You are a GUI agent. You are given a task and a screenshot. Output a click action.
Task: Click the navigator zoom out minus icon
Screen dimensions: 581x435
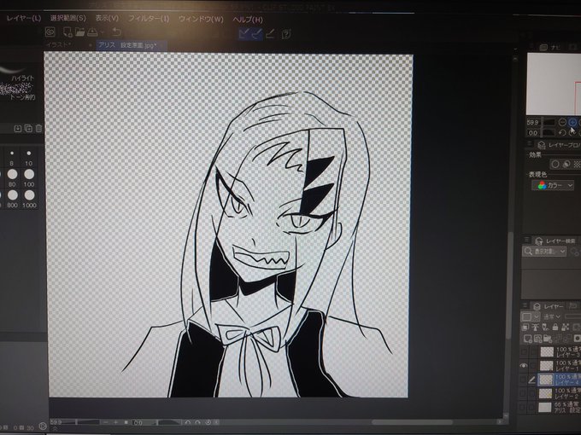pyautogui.click(x=562, y=122)
